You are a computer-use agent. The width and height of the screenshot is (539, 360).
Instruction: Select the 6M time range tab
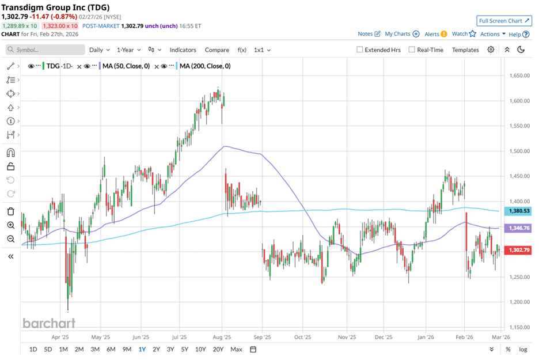tap(111, 349)
